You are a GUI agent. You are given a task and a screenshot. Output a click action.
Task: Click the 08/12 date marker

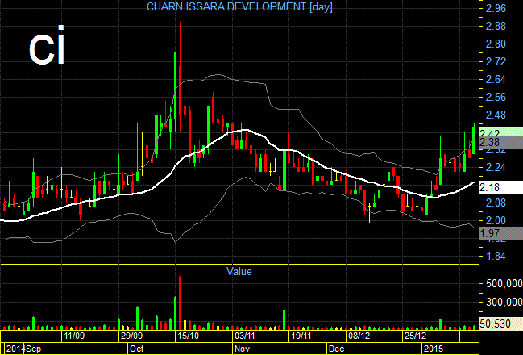(x=359, y=336)
